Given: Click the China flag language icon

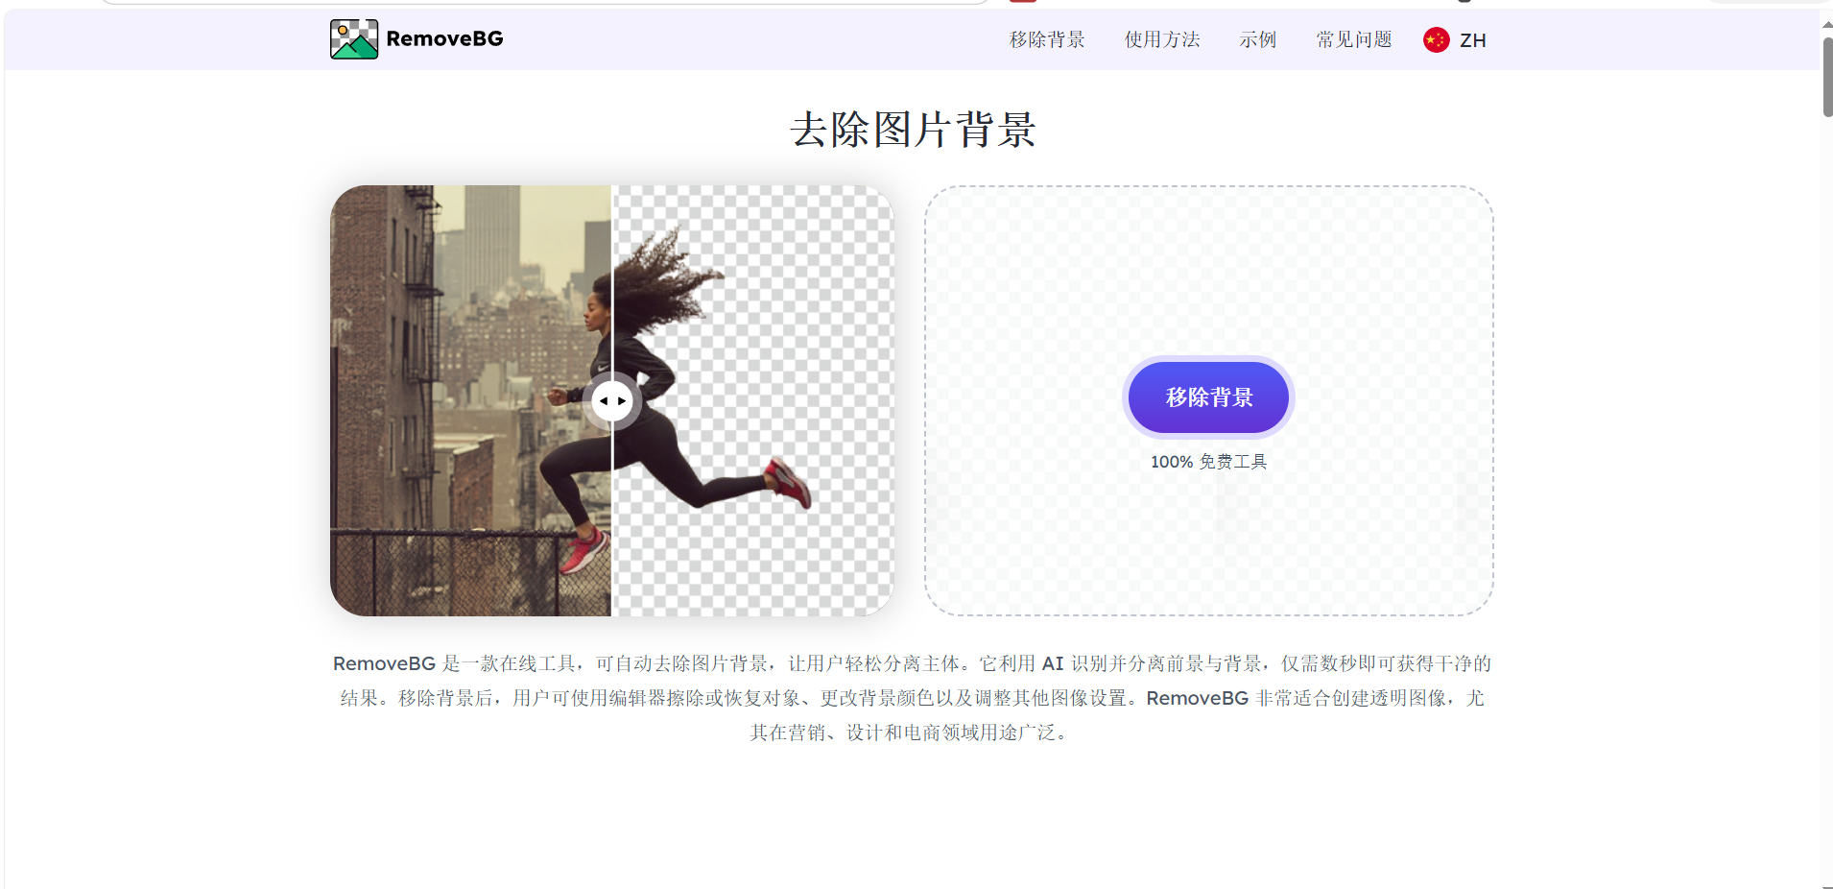Looking at the screenshot, I should [1436, 39].
